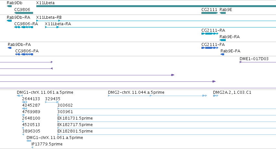The width and height of the screenshot is (276, 149).
Task: Click the DMG2A.2_1.C03.C1 EST glyph
Action: pyautogui.click(x=216, y=96)
